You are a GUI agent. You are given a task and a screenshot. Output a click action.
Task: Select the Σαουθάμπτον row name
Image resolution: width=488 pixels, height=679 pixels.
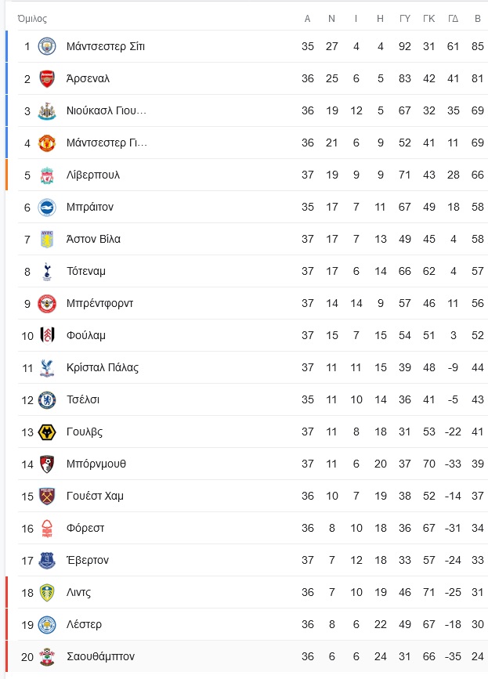coord(100,656)
